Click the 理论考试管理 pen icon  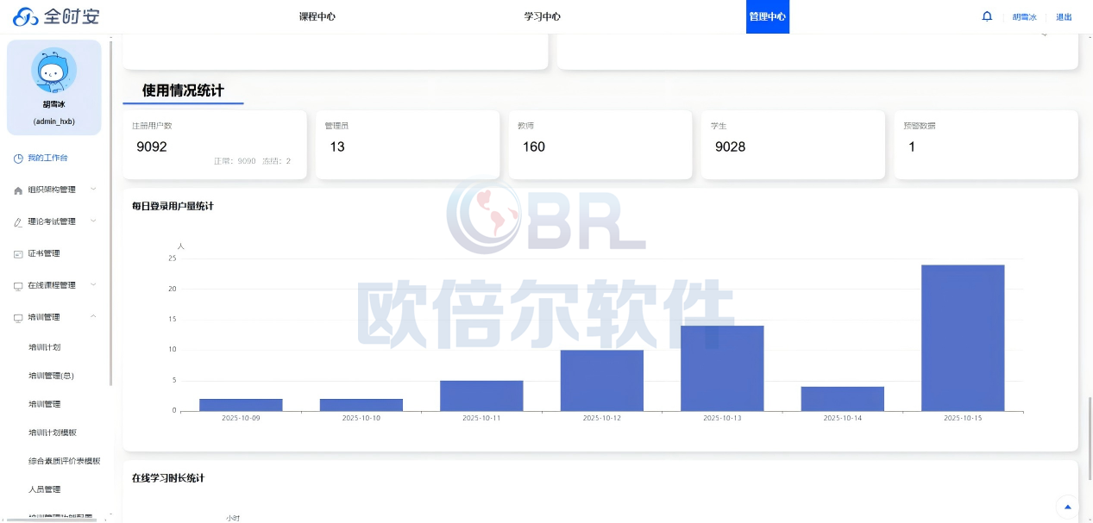pyautogui.click(x=18, y=222)
